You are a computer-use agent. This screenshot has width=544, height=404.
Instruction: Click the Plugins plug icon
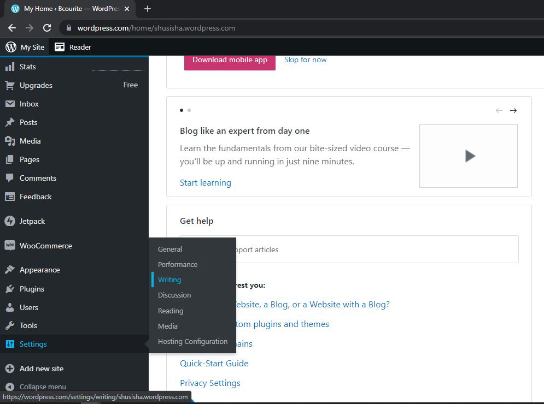pyautogui.click(x=10, y=289)
